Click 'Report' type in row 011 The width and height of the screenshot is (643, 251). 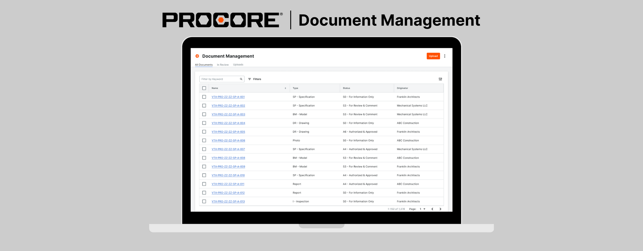297,184
